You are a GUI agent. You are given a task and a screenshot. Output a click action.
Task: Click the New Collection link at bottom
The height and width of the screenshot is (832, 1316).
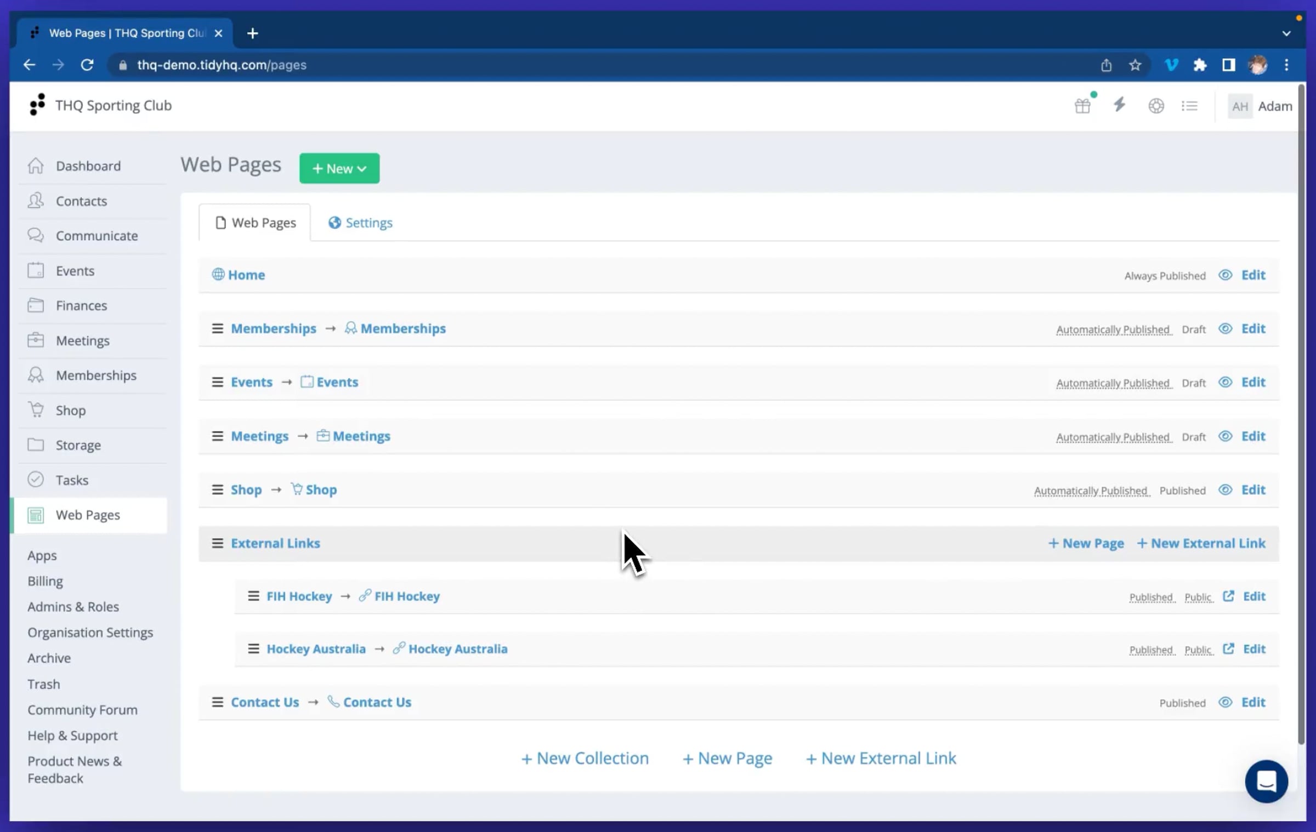click(x=585, y=759)
